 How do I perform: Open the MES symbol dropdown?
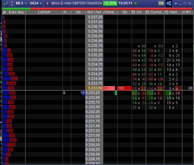point(21,3)
